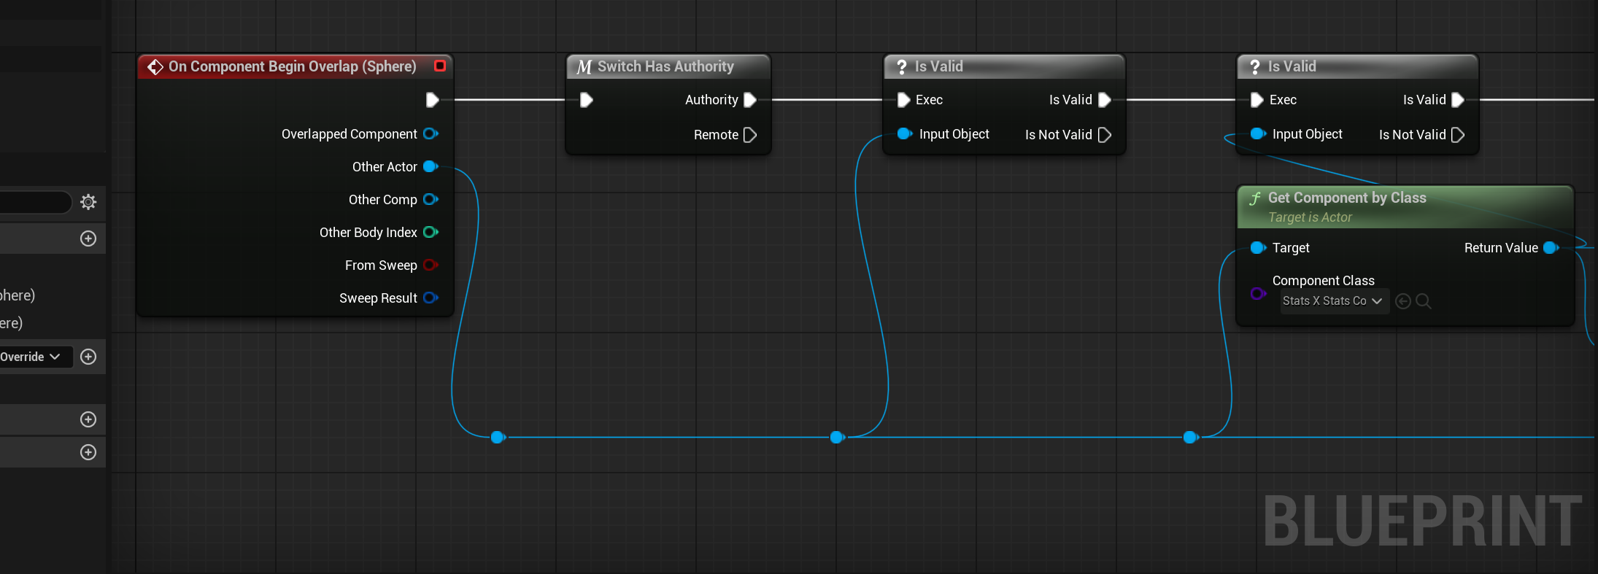Open the Override dropdown
This screenshot has height=574, width=1598.
tap(32, 357)
